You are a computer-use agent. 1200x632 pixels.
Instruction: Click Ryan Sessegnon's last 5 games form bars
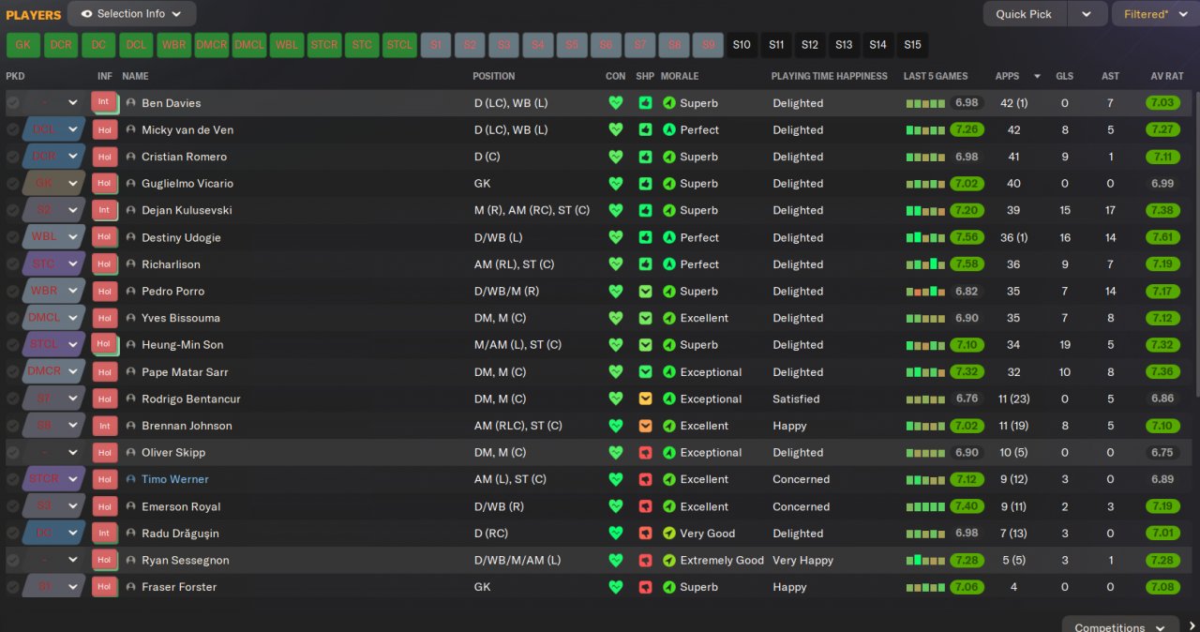[925, 560]
